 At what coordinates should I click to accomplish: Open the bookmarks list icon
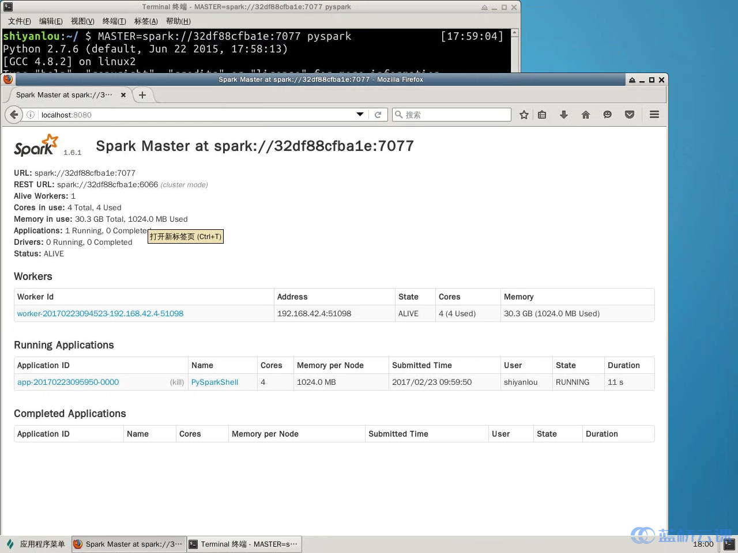[542, 115]
